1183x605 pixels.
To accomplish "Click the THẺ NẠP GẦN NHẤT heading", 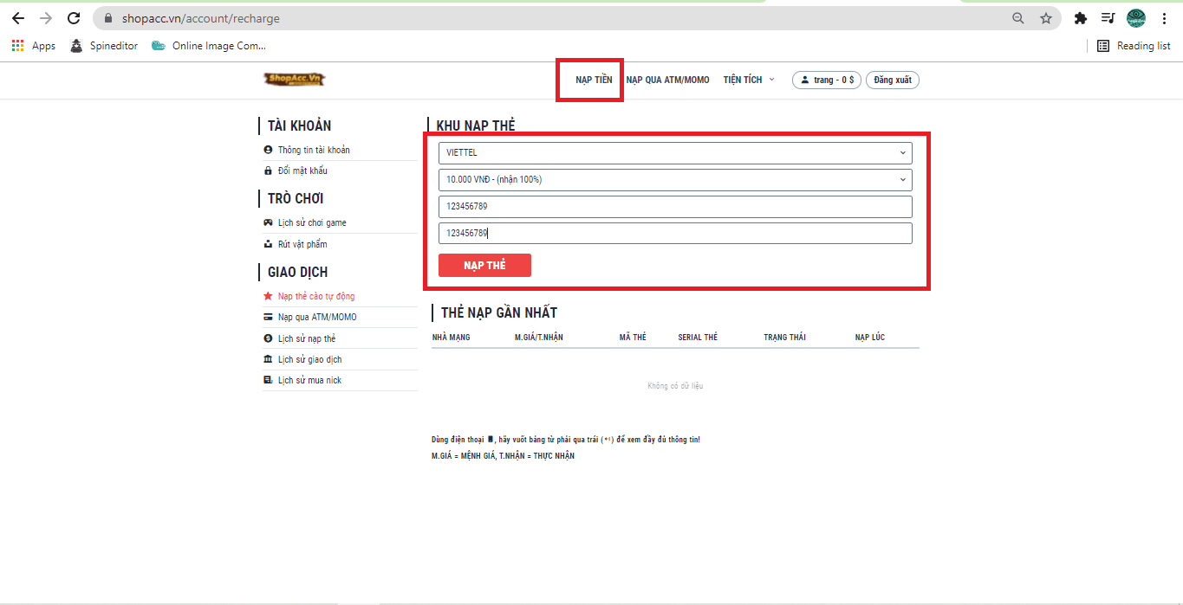I will 499,312.
